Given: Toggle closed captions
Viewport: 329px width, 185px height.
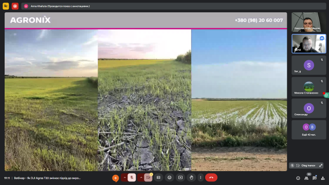Looking at the screenshot, I should 158,178.
